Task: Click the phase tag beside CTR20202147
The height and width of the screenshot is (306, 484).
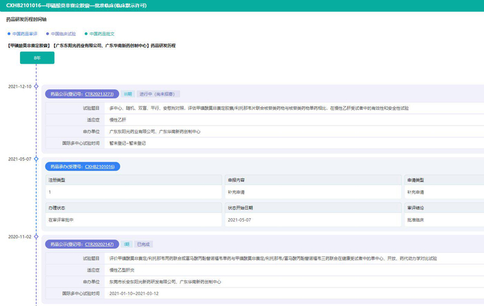Action: [x=127, y=245]
